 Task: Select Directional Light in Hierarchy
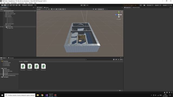[x=11, y=14]
